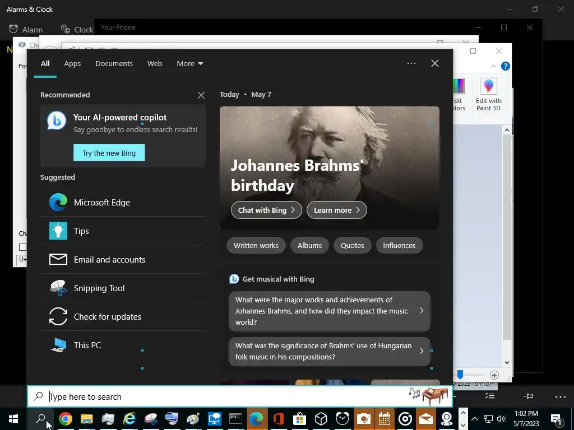The height and width of the screenshot is (430, 574).
Task: Open Command Prompt from the taskbar
Action: point(235,419)
